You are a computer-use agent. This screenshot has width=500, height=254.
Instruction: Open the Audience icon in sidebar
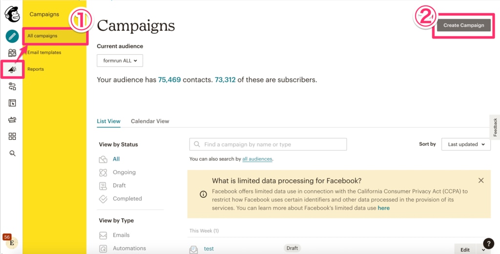(x=12, y=53)
